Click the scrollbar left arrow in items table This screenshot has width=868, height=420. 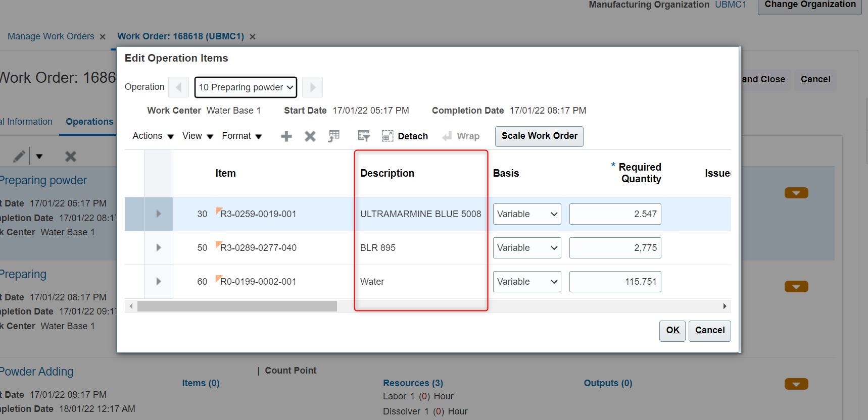pyautogui.click(x=131, y=306)
